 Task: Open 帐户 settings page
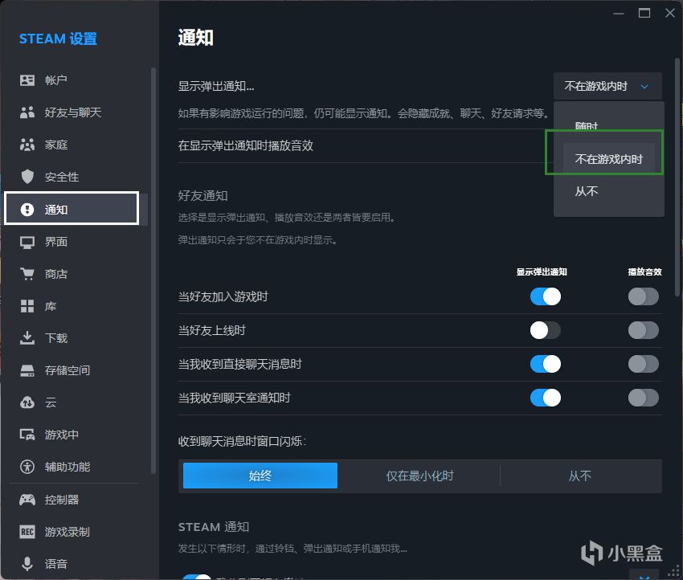[x=76, y=80]
